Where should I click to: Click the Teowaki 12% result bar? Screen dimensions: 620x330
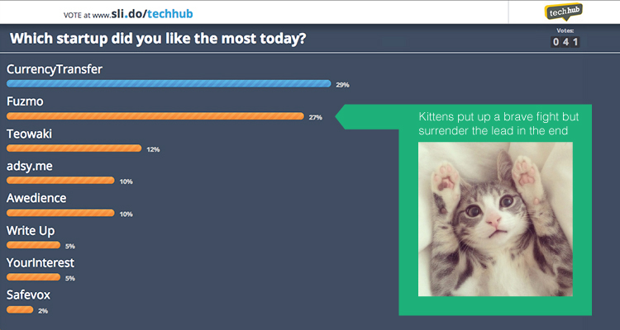tap(74, 148)
